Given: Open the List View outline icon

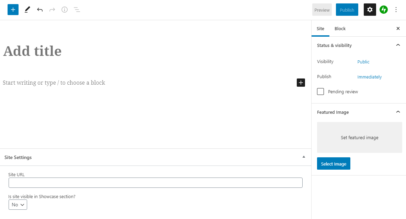Looking at the screenshot, I should point(77,10).
